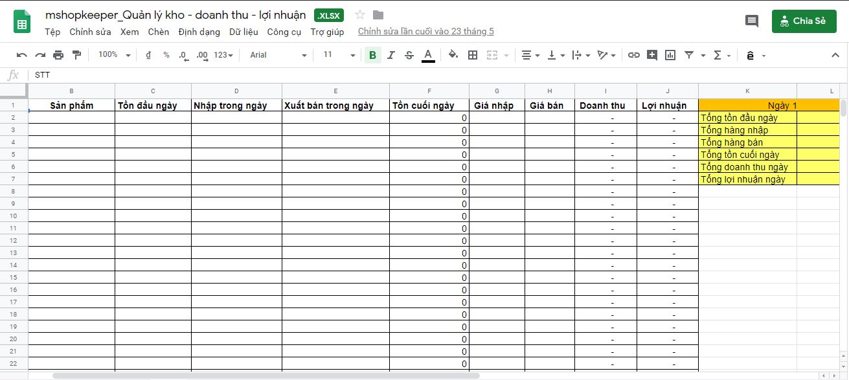Insert a chart
The height and width of the screenshot is (380, 849).
670,56
